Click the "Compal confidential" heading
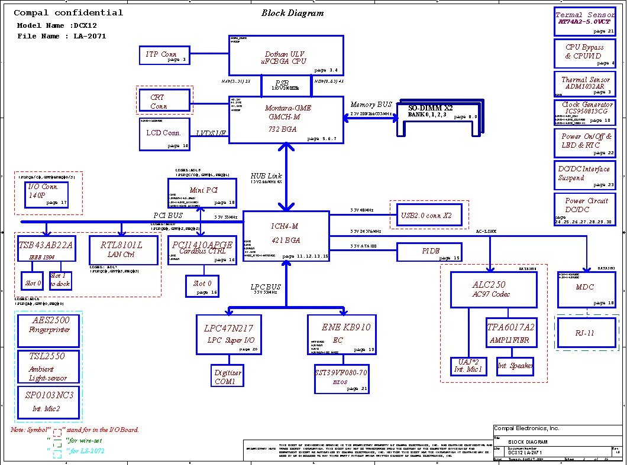 69,13
